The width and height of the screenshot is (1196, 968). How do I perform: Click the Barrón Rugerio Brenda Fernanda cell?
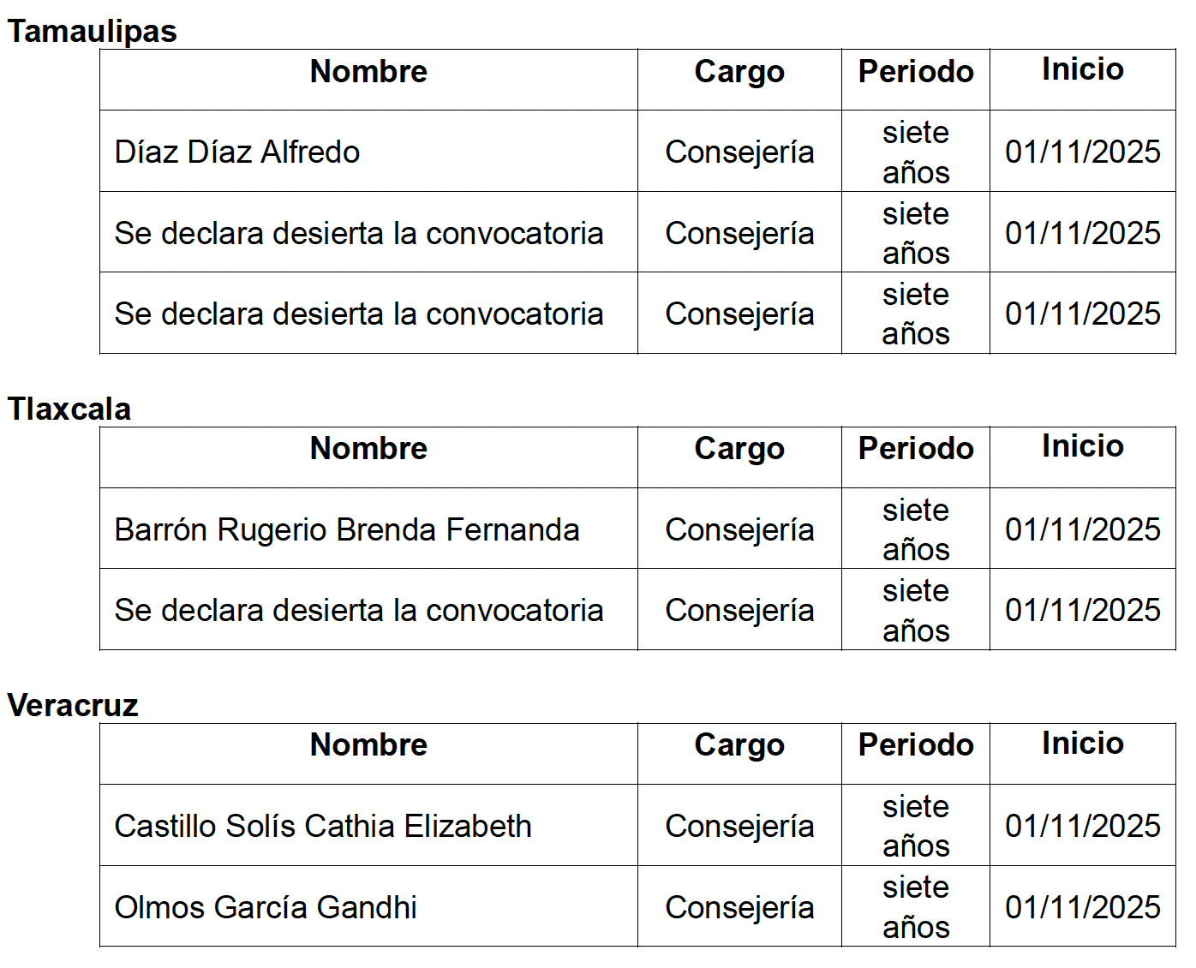[x=347, y=530]
